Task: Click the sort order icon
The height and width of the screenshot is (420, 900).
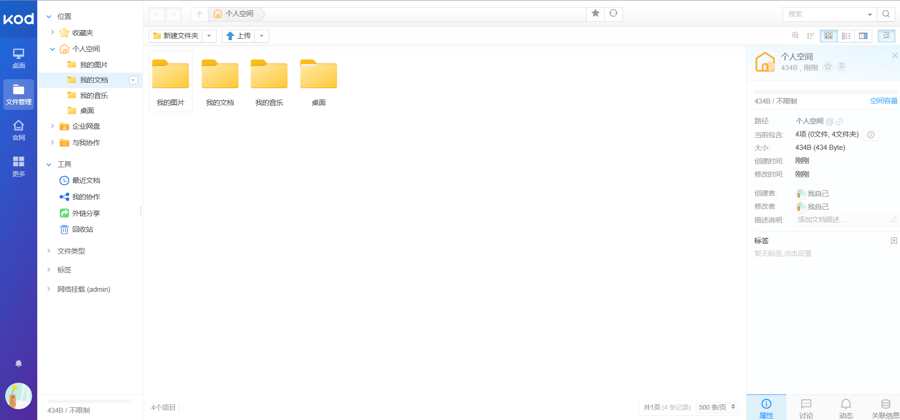Action: [x=810, y=36]
